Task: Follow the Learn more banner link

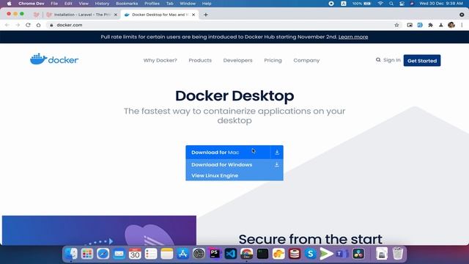Action: [x=353, y=37]
